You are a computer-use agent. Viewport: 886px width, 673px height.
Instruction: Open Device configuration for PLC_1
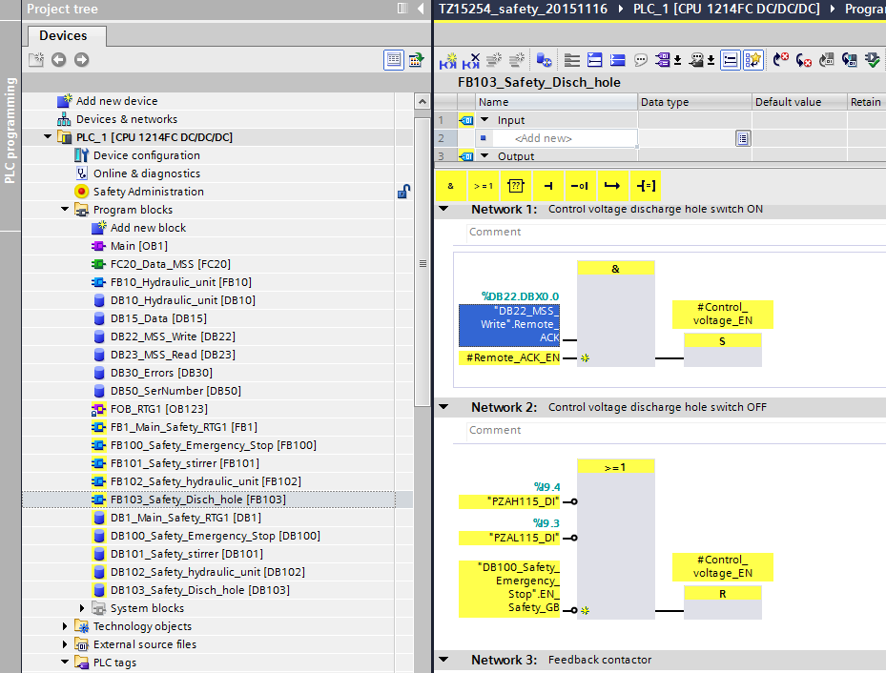pyautogui.click(x=146, y=155)
